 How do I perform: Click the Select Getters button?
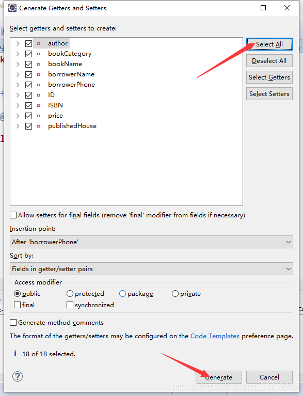(269, 77)
